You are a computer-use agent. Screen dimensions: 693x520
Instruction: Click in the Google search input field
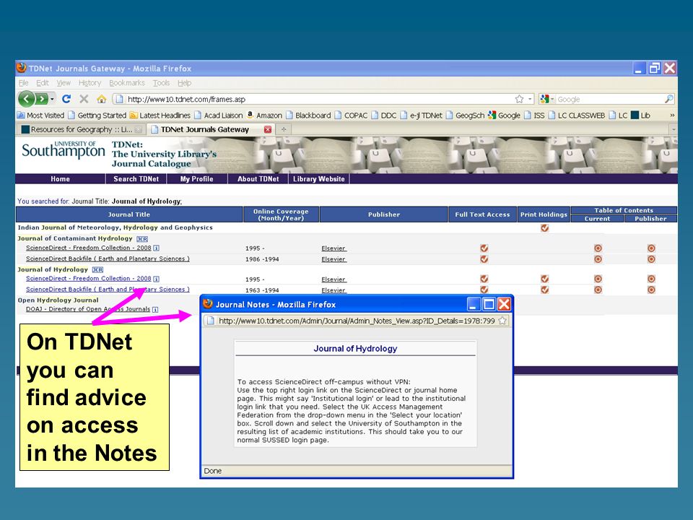click(610, 99)
